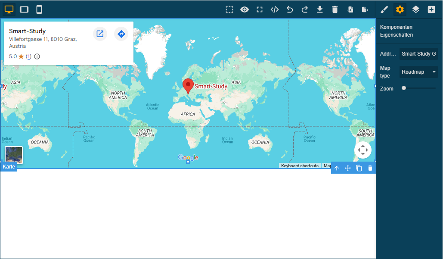443x259 pixels.
Task: Switch to satellite layer thumbnail
Action: pos(14,155)
